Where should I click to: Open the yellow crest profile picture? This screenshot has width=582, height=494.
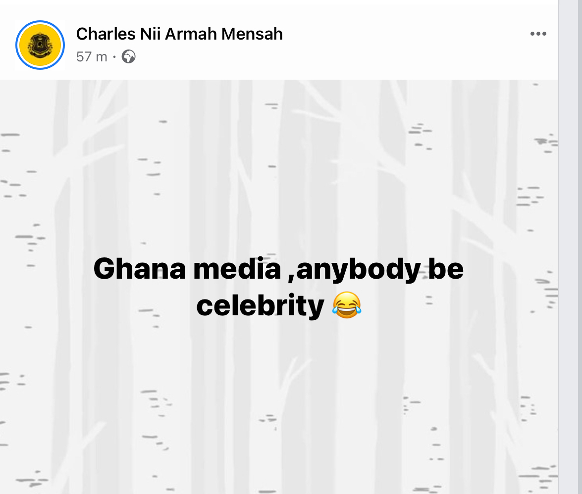[x=40, y=45]
